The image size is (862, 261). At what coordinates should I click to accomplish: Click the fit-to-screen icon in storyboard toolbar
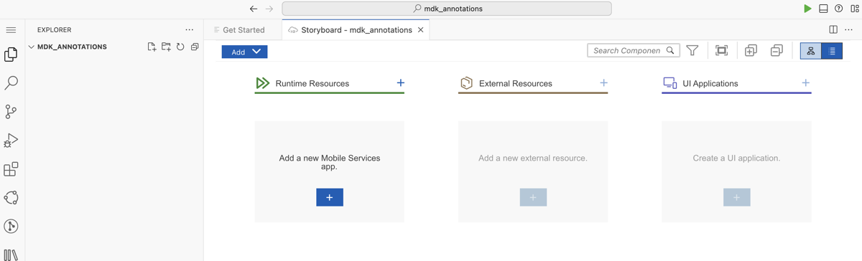[x=722, y=51]
